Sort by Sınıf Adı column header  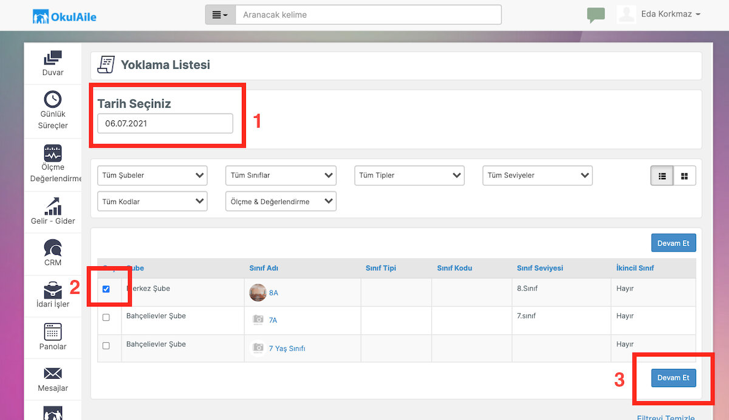click(264, 268)
